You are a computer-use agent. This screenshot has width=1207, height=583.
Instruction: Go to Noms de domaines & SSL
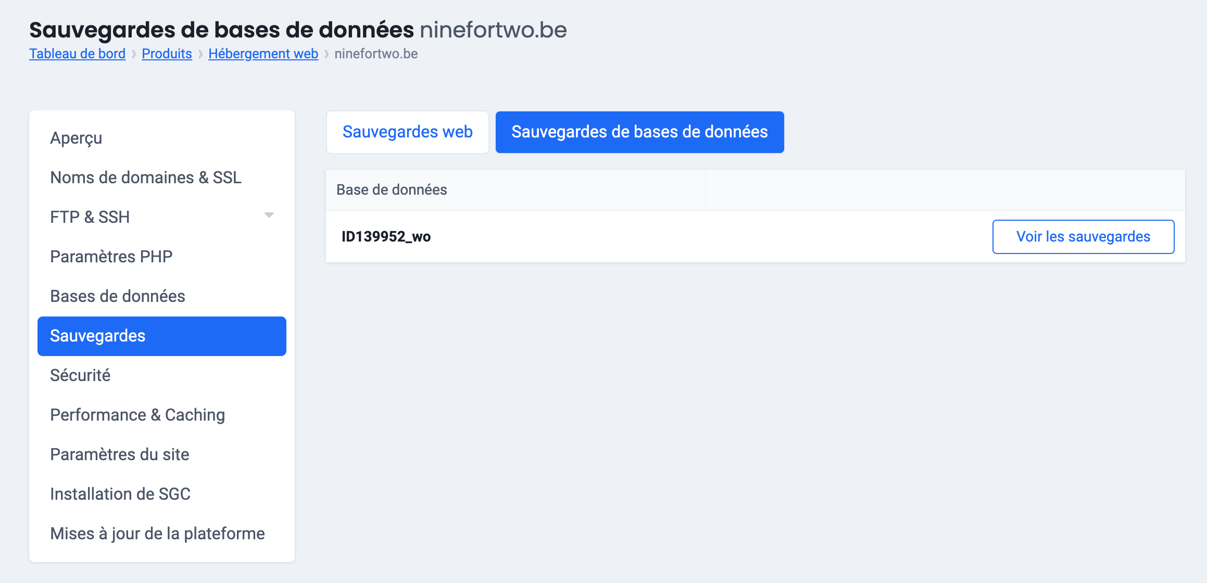point(146,178)
